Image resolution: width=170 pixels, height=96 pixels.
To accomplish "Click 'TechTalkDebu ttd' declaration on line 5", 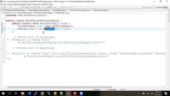I will (x=29, y=26).
